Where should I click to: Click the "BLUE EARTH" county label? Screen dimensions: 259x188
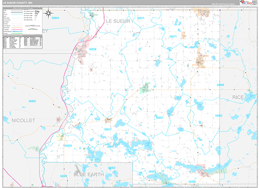coord(88,175)
